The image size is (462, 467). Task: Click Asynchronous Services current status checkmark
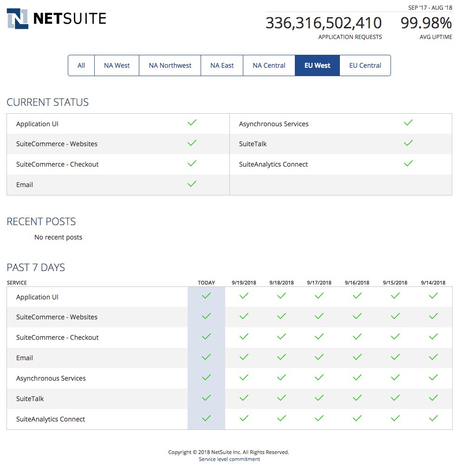coord(409,123)
